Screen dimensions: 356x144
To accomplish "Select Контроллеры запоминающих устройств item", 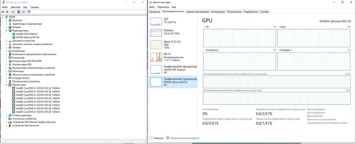I will click(x=33, y=68).
